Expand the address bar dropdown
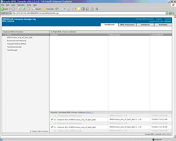This screenshot has height=141, width=176. pyautogui.click(x=167, y=13)
